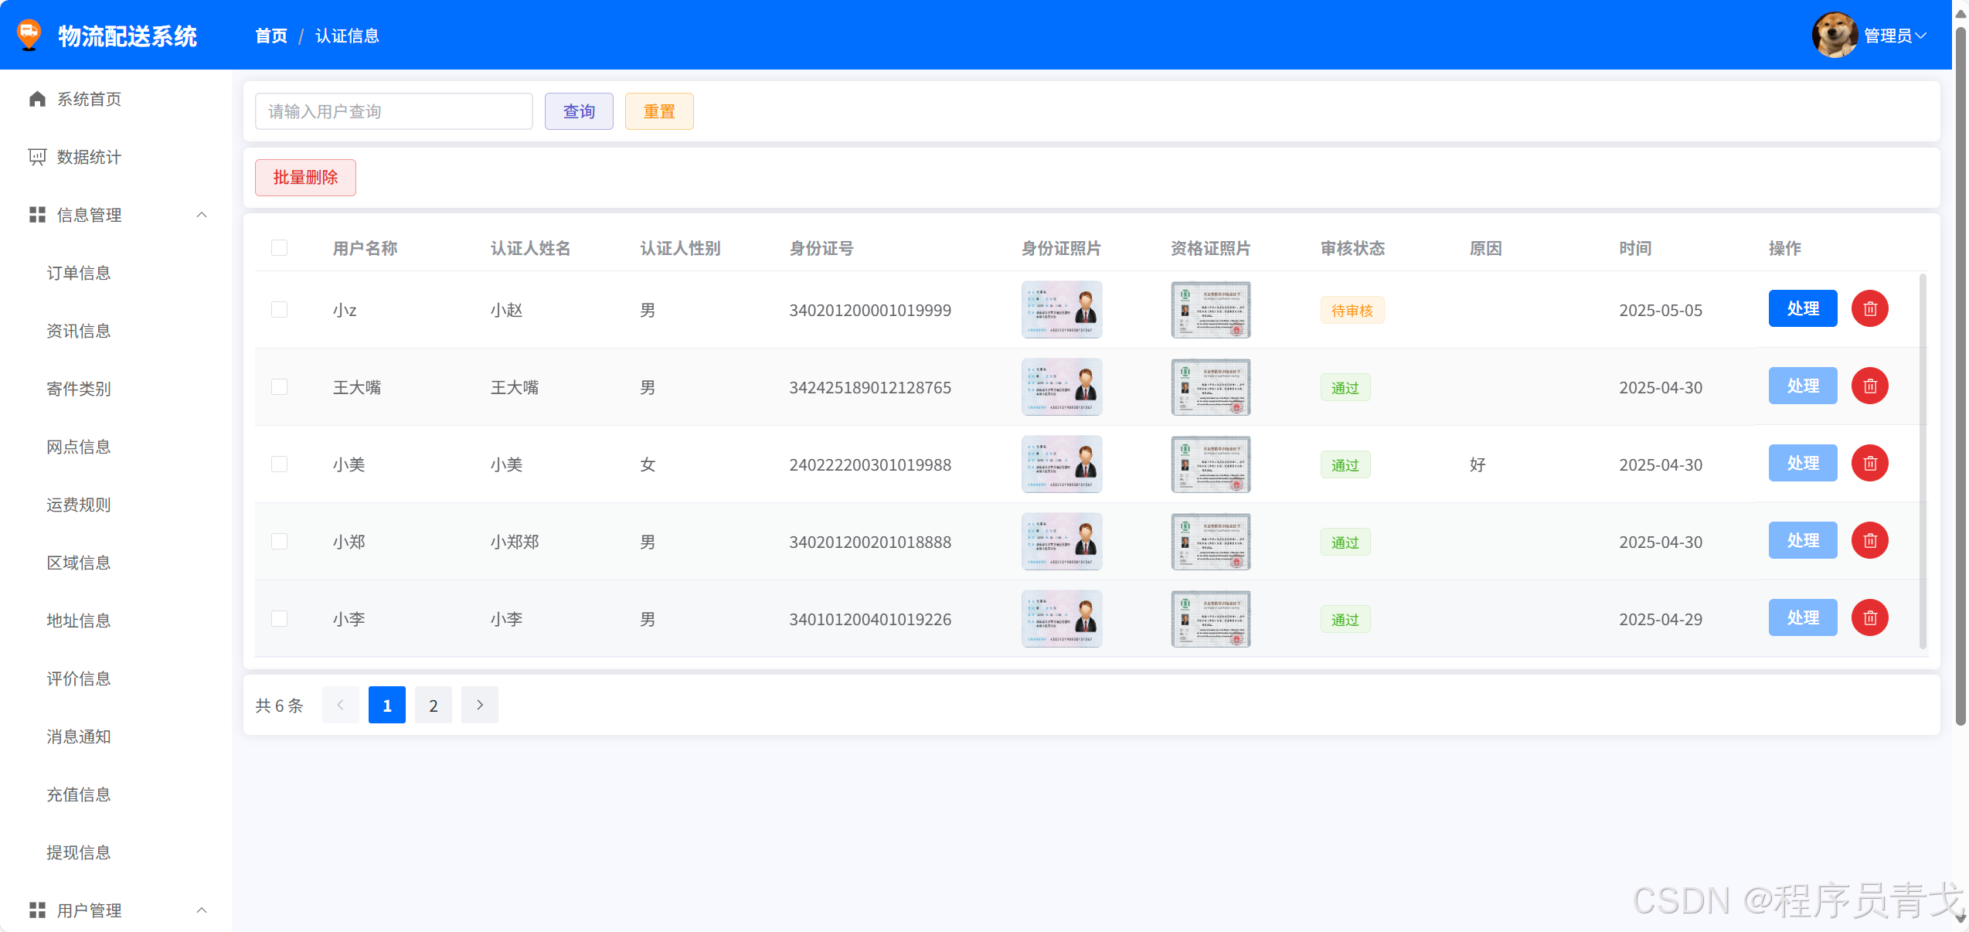
Task: Focus the 请输入用户查询 search field
Action: (x=393, y=111)
